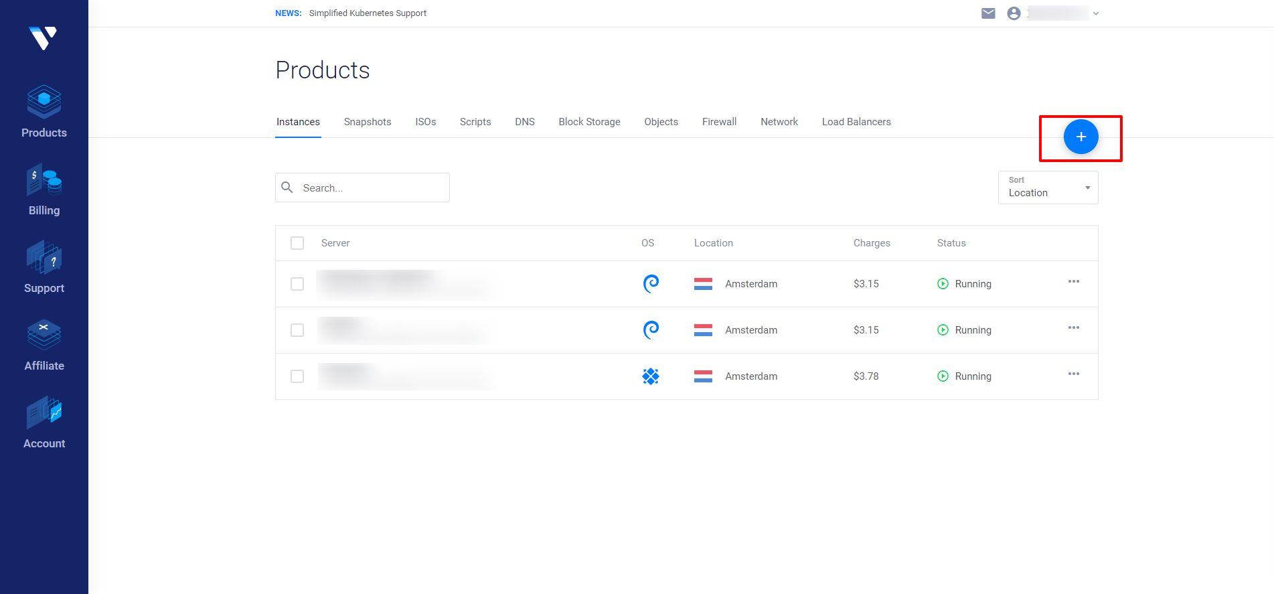Click into the Search input field
This screenshot has height=594, width=1274.
[362, 188]
